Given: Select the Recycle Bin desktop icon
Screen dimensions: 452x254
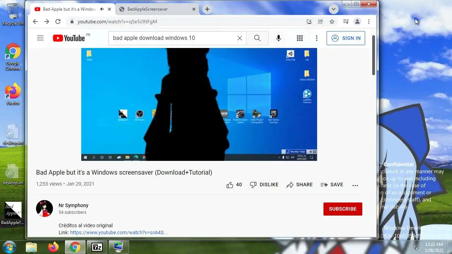Looking at the screenshot, I should [x=13, y=14].
